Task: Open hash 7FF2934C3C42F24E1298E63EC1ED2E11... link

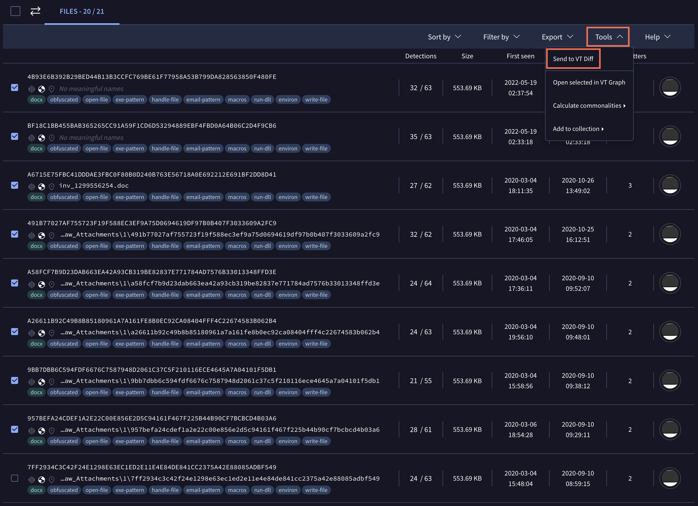Action: click(x=152, y=467)
